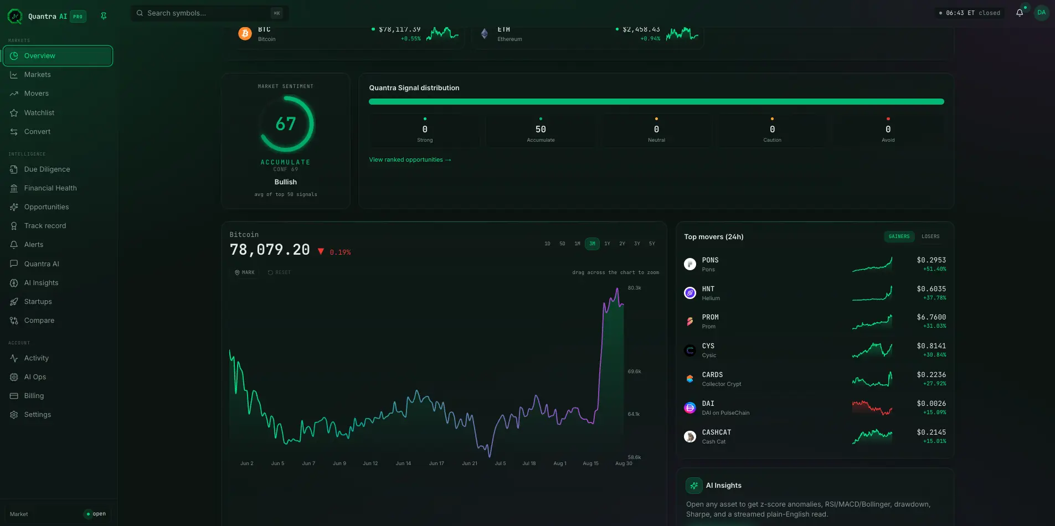Viewport: 1055px width, 526px height.
Task: Open the Overview page in sidebar
Action: [58, 56]
